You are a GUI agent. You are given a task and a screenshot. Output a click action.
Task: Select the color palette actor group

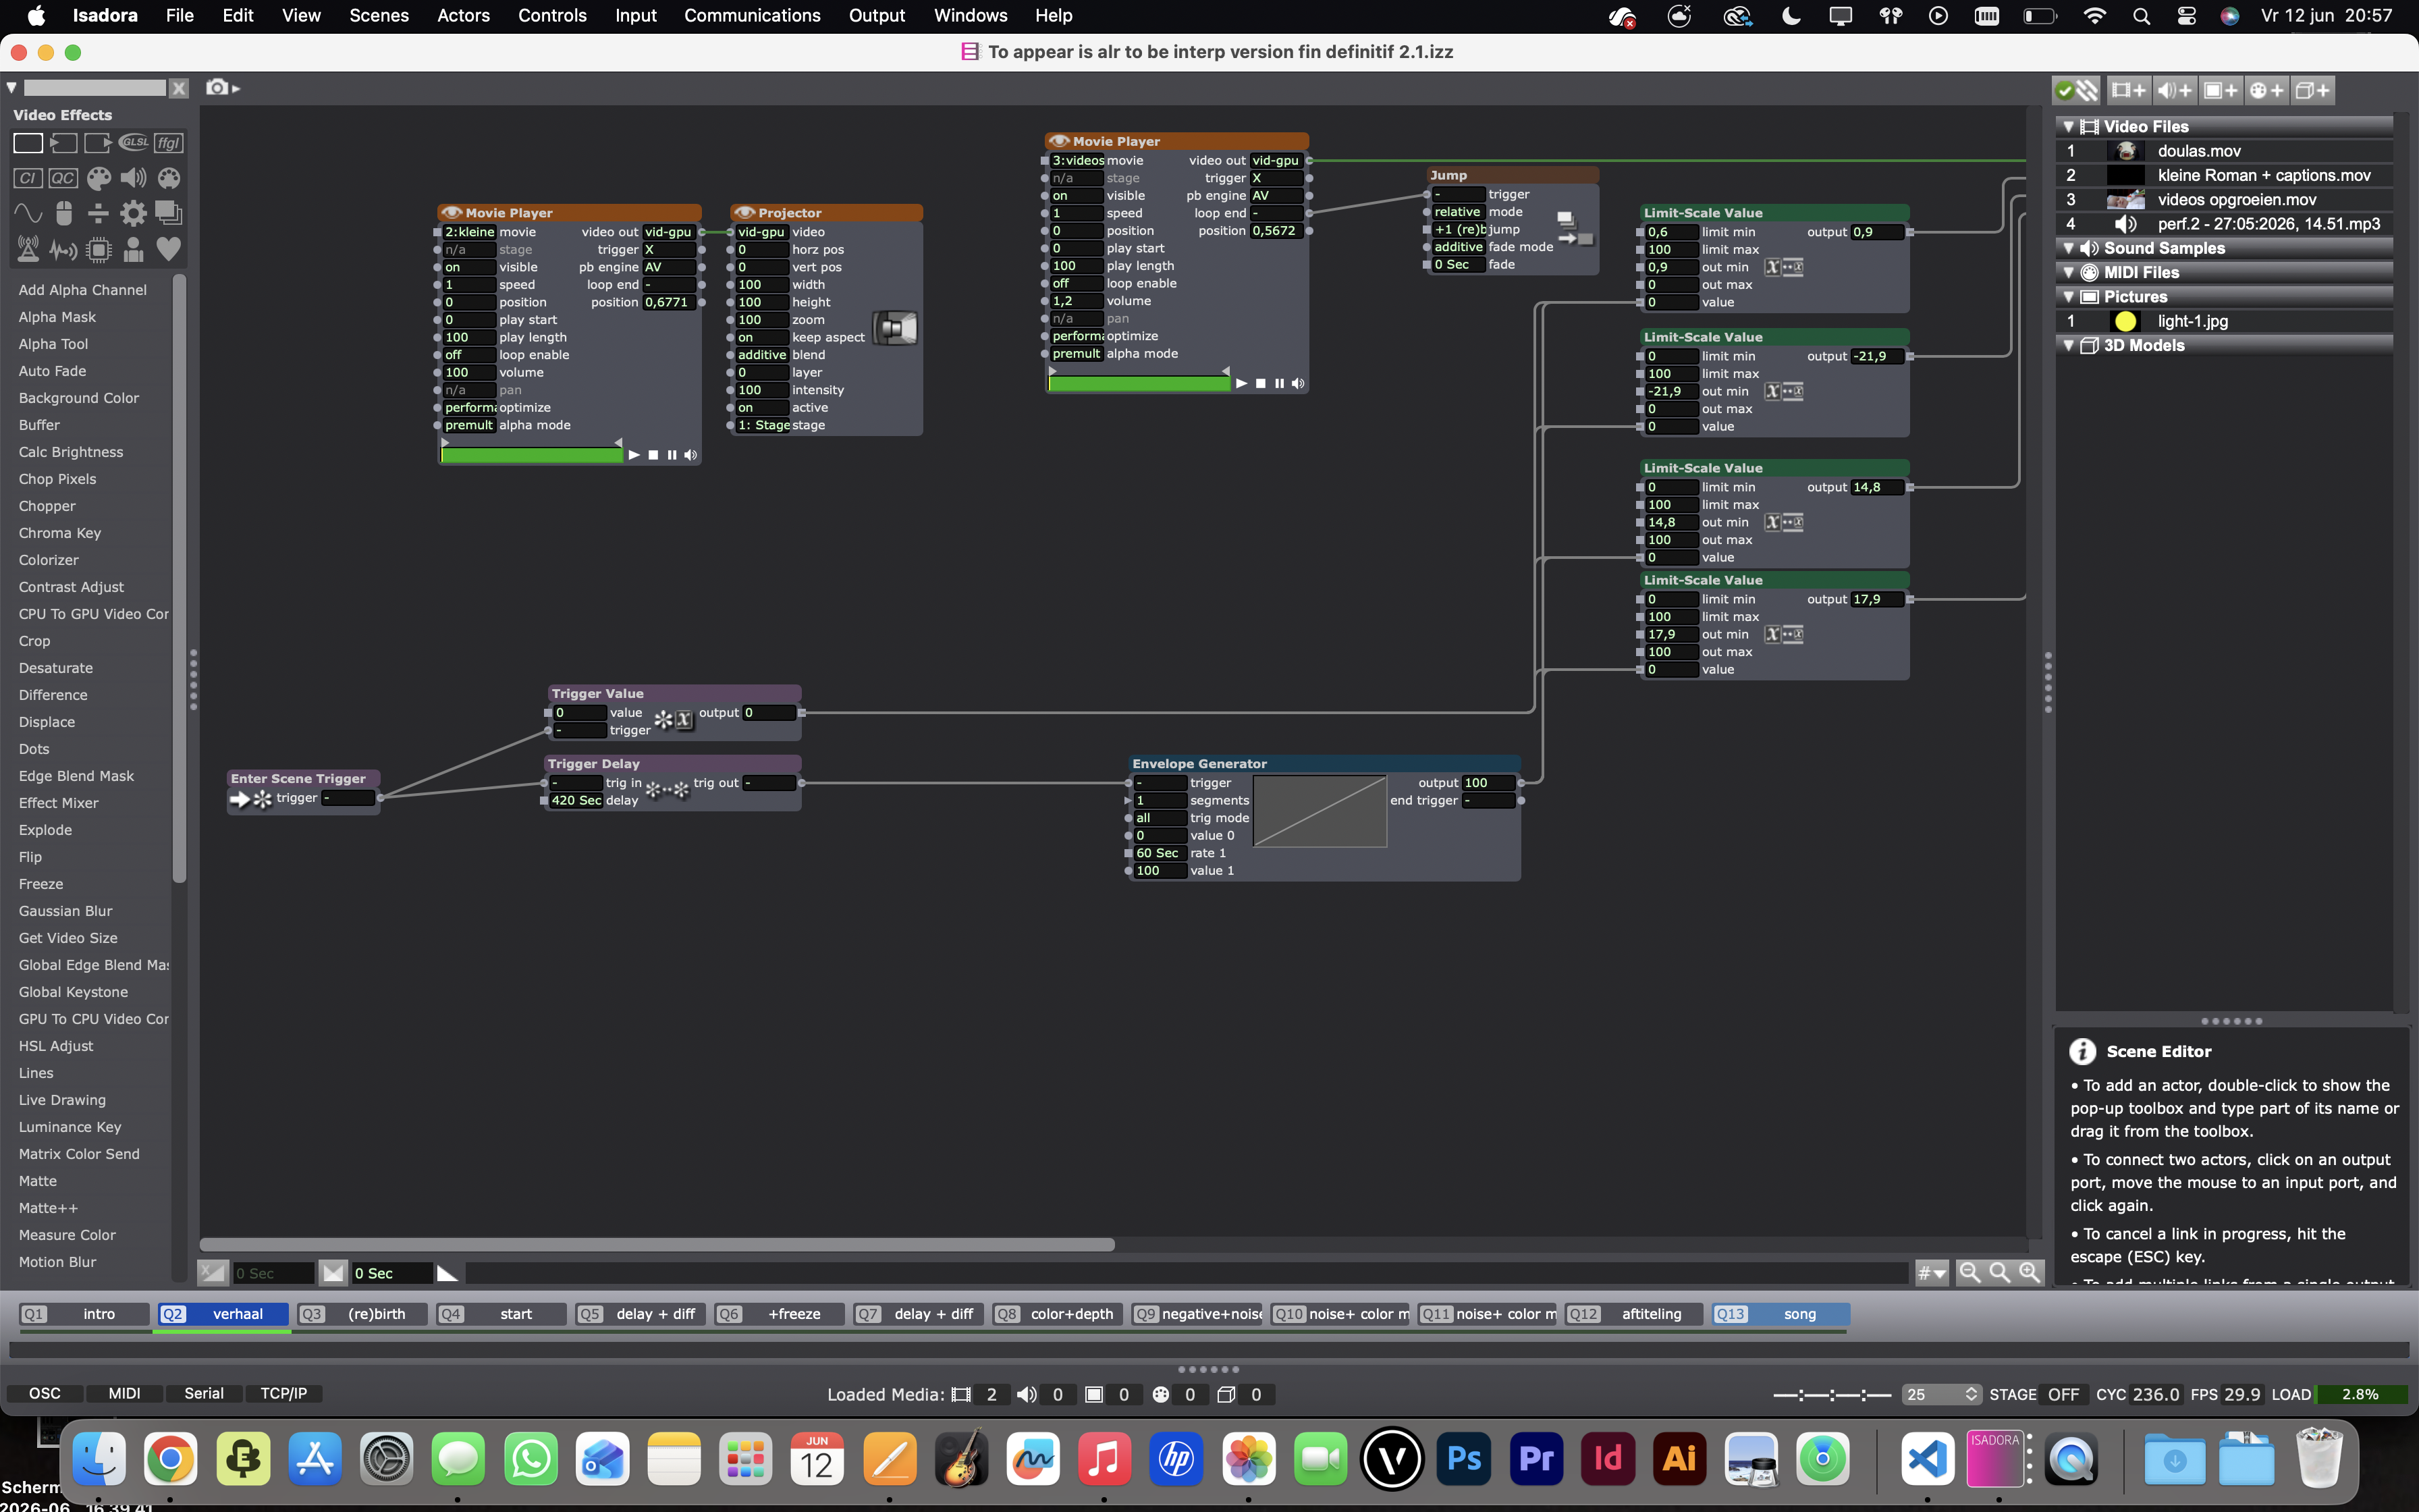[x=98, y=178]
